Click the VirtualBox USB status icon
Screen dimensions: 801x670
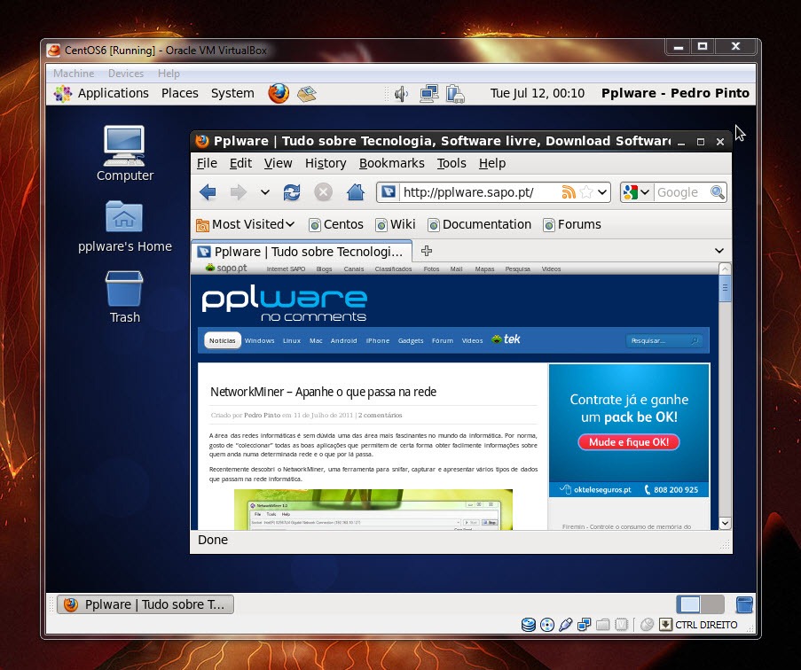(566, 625)
